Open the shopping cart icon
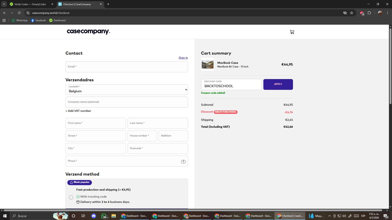This screenshot has height=220, width=392. [x=292, y=32]
